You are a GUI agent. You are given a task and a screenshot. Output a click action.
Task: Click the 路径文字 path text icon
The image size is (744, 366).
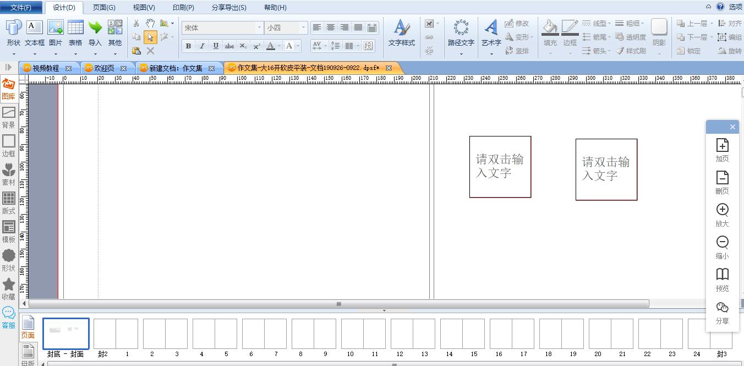pyautogui.click(x=461, y=28)
